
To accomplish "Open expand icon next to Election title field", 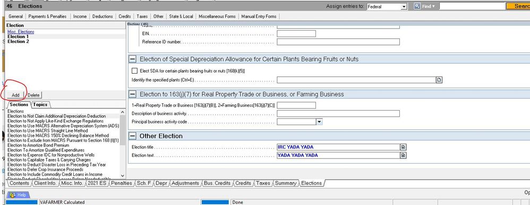I will tap(403, 147).
